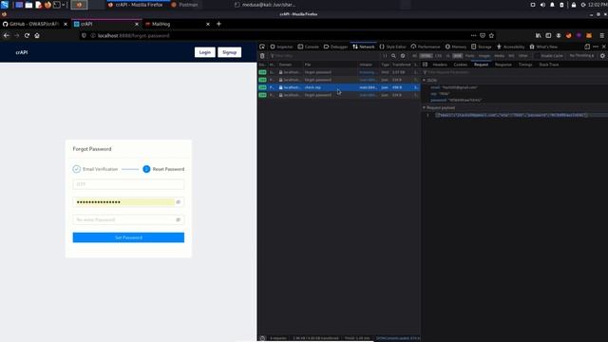Screen dimensions: 608x342
Task: Click the element picker icon in devtools
Action: click(262, 47)
